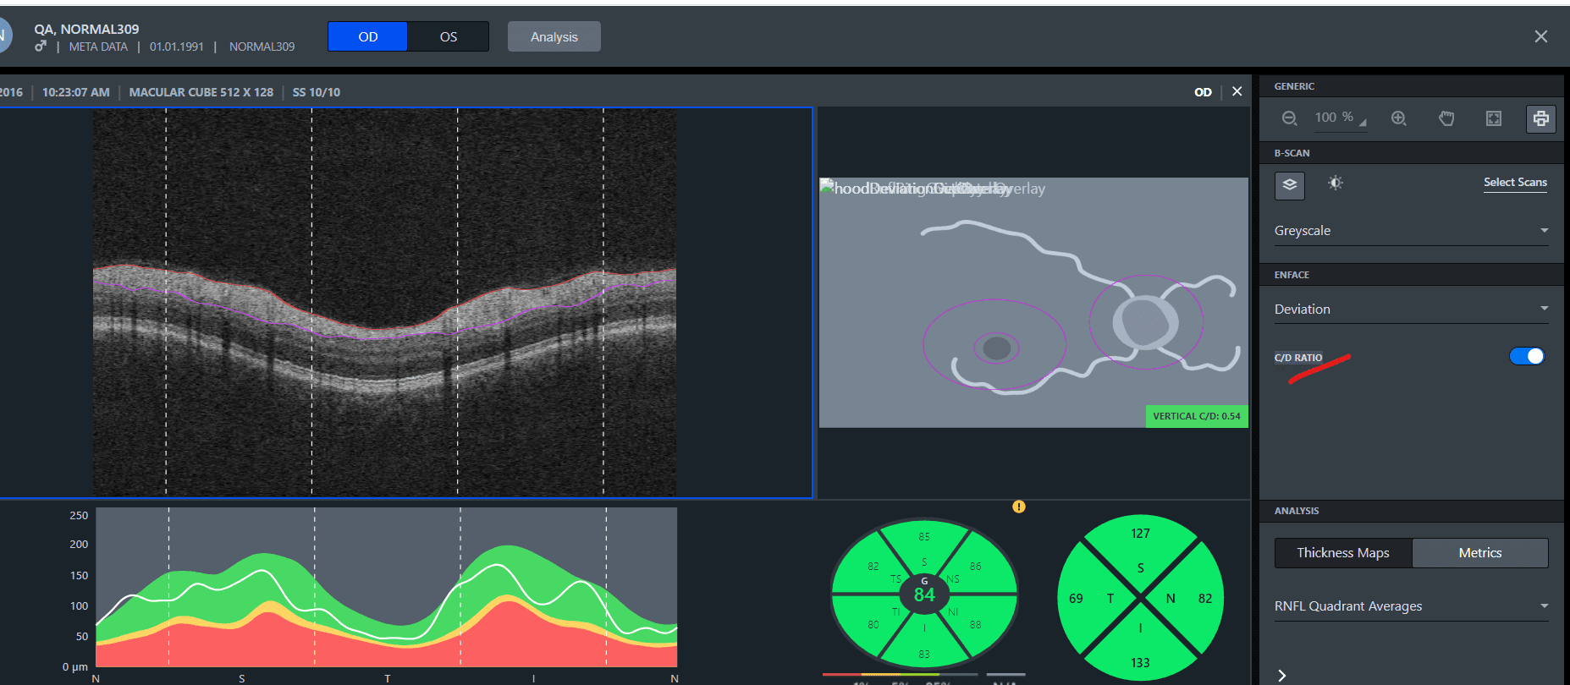Open the Deviation enface dropdown
The height and width of the screenshot is (685, 1570).
pos(1412,309)
